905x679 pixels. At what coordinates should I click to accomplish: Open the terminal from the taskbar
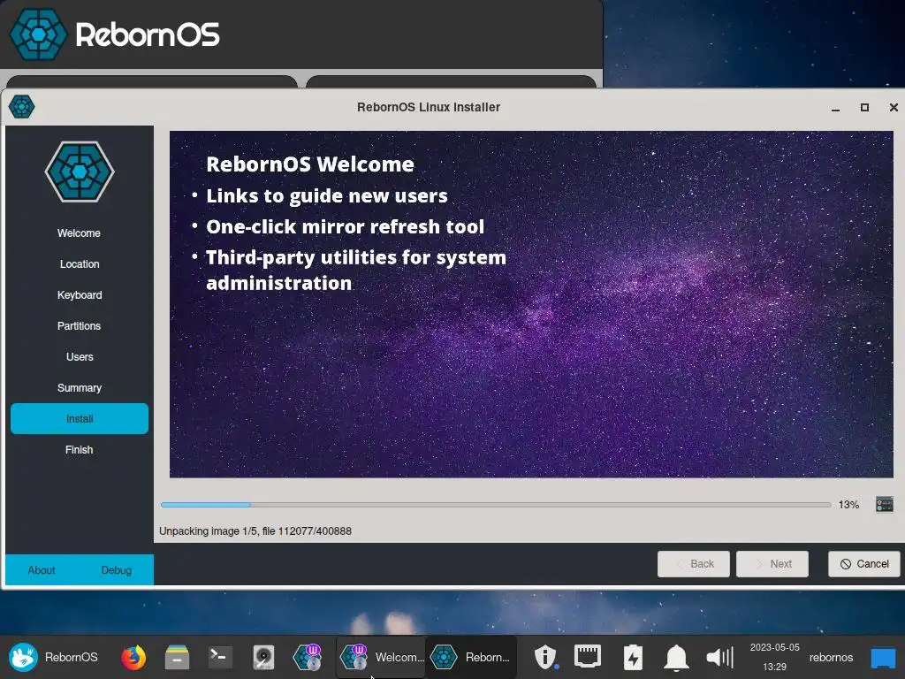(x=220, y=657)
